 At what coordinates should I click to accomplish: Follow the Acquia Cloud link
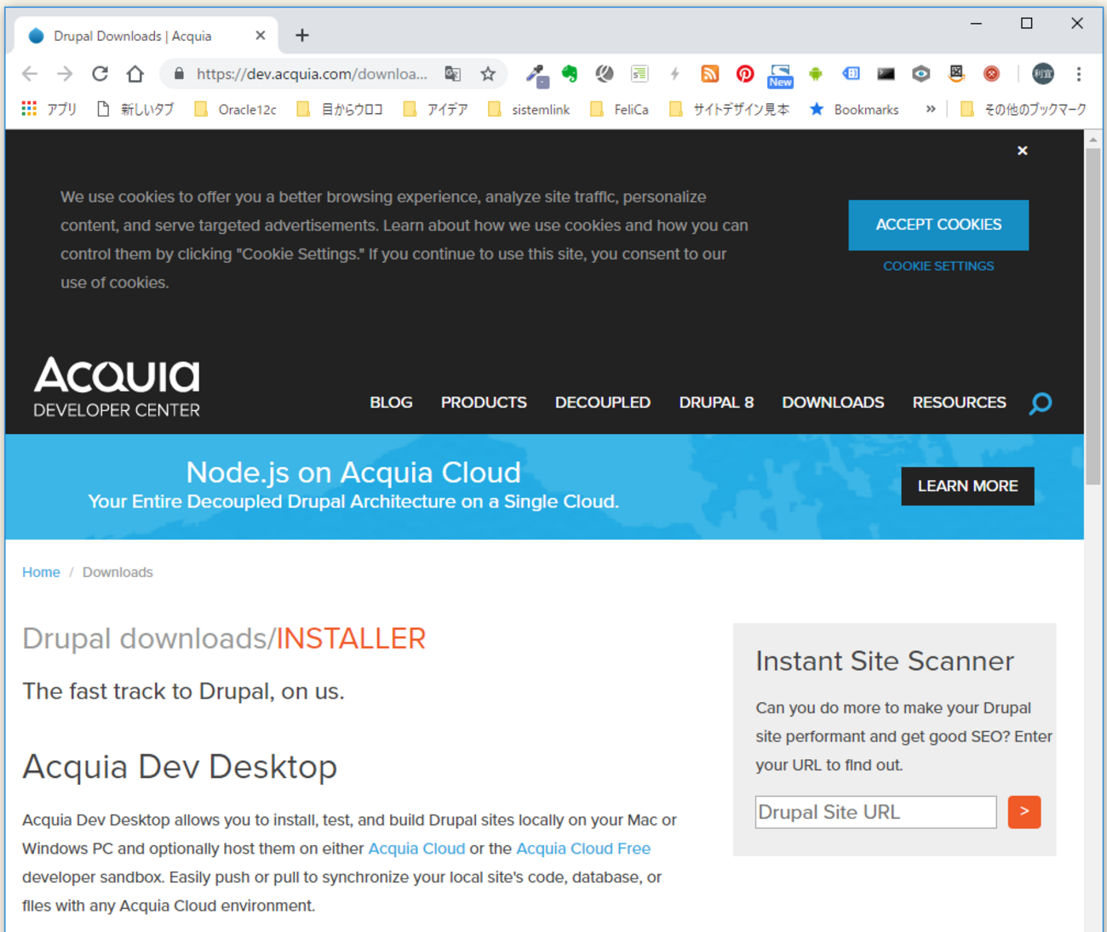click(416, 849)
